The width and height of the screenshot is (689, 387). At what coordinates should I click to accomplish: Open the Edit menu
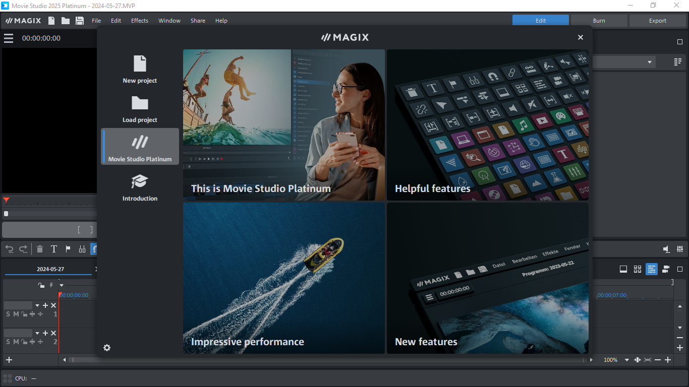pos(116,21)
